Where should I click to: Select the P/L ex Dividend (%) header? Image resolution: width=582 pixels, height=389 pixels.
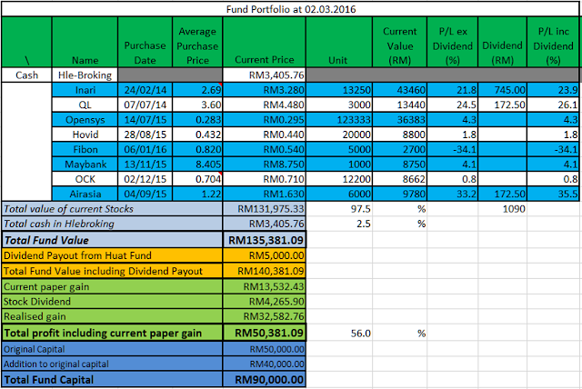tap(453, 42)
